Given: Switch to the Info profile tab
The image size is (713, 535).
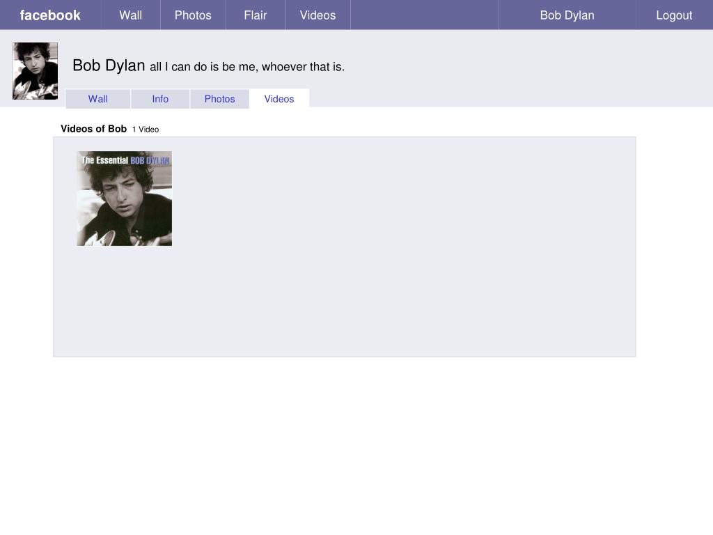Looking at the screenshot, I should (160, 99).
